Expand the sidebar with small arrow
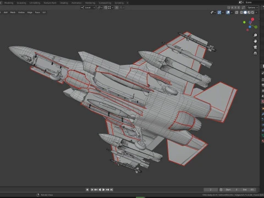This screenshot has height=198, width=264. [258, 19]
